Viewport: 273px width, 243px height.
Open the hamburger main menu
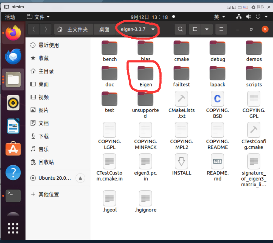pyautogui.click(x=221, y=29)
